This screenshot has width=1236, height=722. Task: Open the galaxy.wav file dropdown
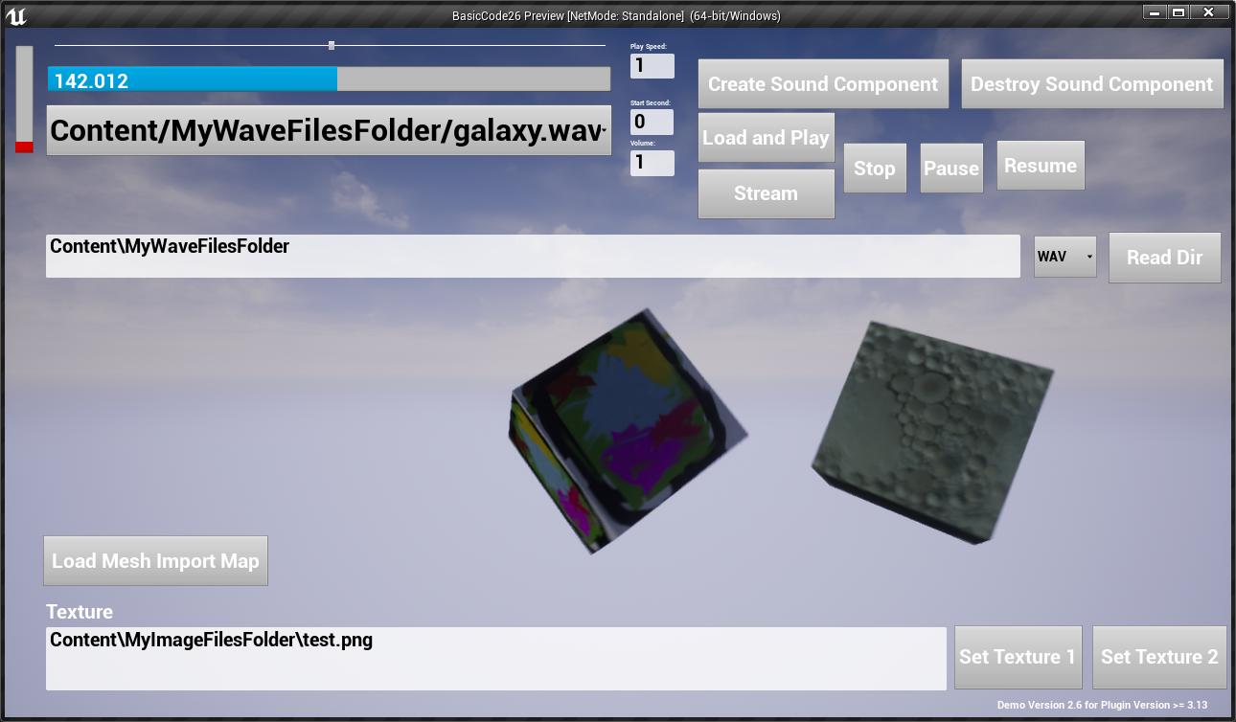[329, 131]
